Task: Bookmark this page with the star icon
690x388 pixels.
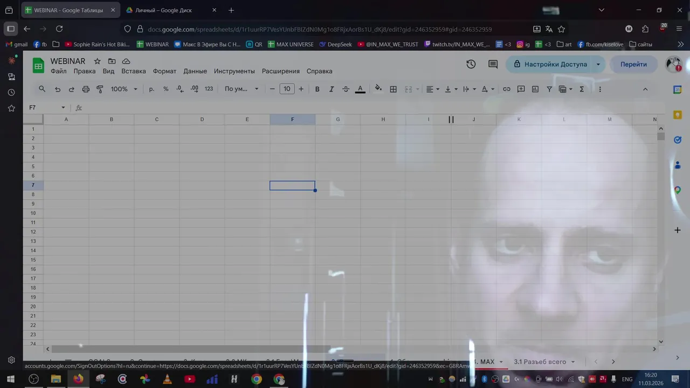Action: 562,29
